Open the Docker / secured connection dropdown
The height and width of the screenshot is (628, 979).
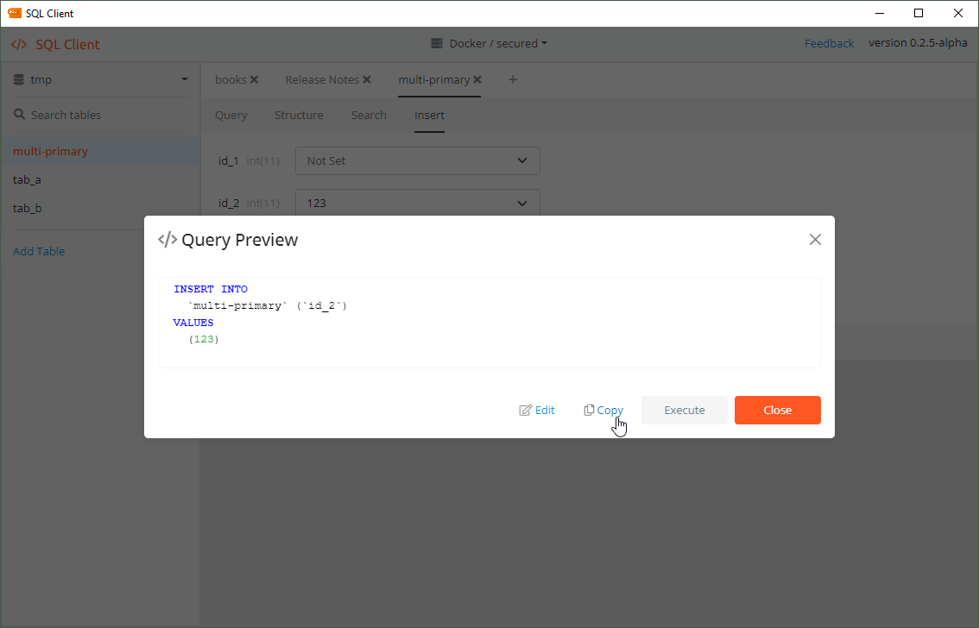click(489, 43)
